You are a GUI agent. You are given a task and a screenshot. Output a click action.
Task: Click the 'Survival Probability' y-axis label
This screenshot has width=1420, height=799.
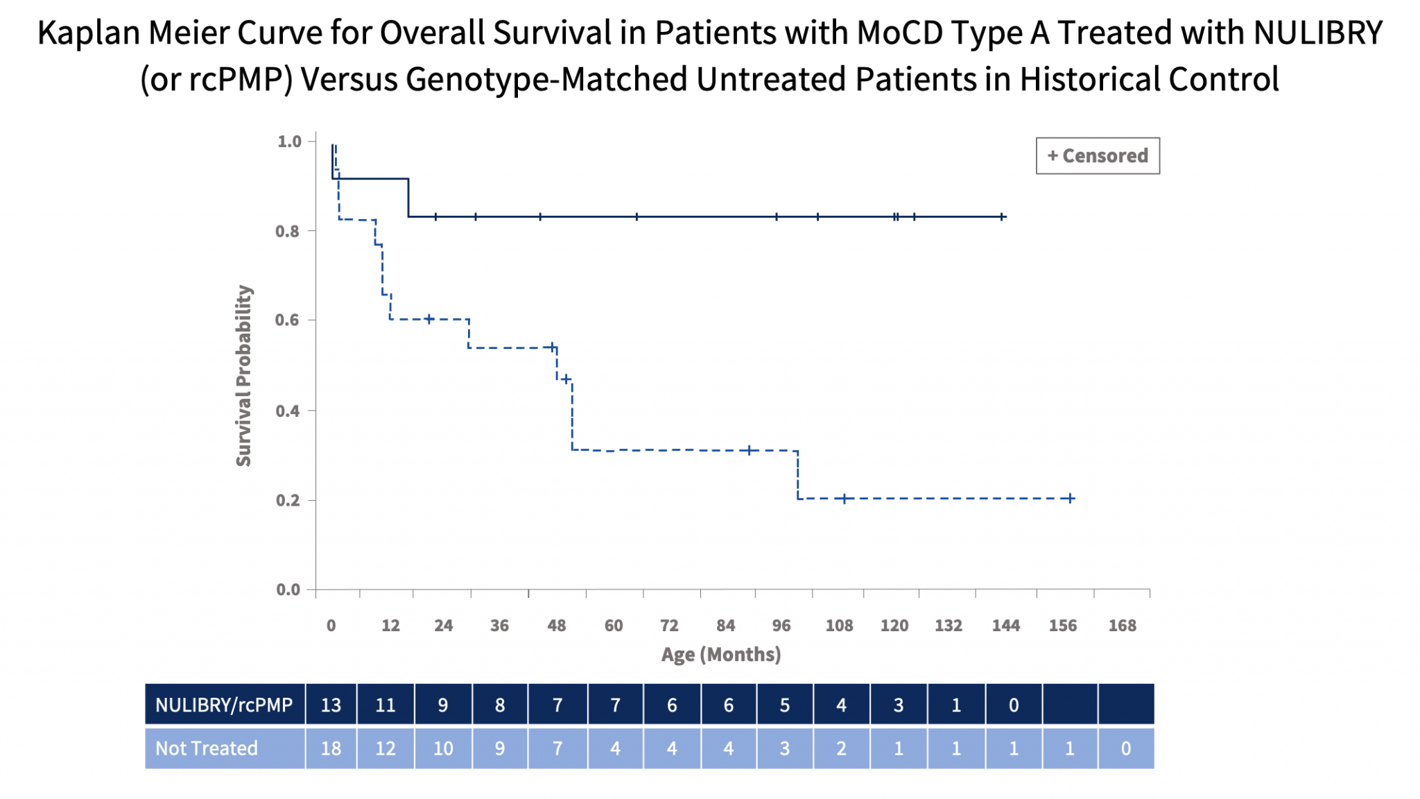click(243, 375)
